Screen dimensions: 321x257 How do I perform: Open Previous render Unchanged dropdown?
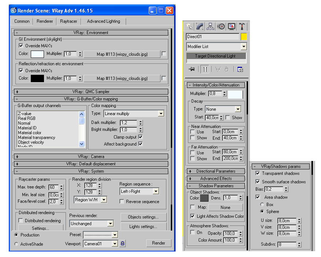pyautogui.click(x=111, y=223)
